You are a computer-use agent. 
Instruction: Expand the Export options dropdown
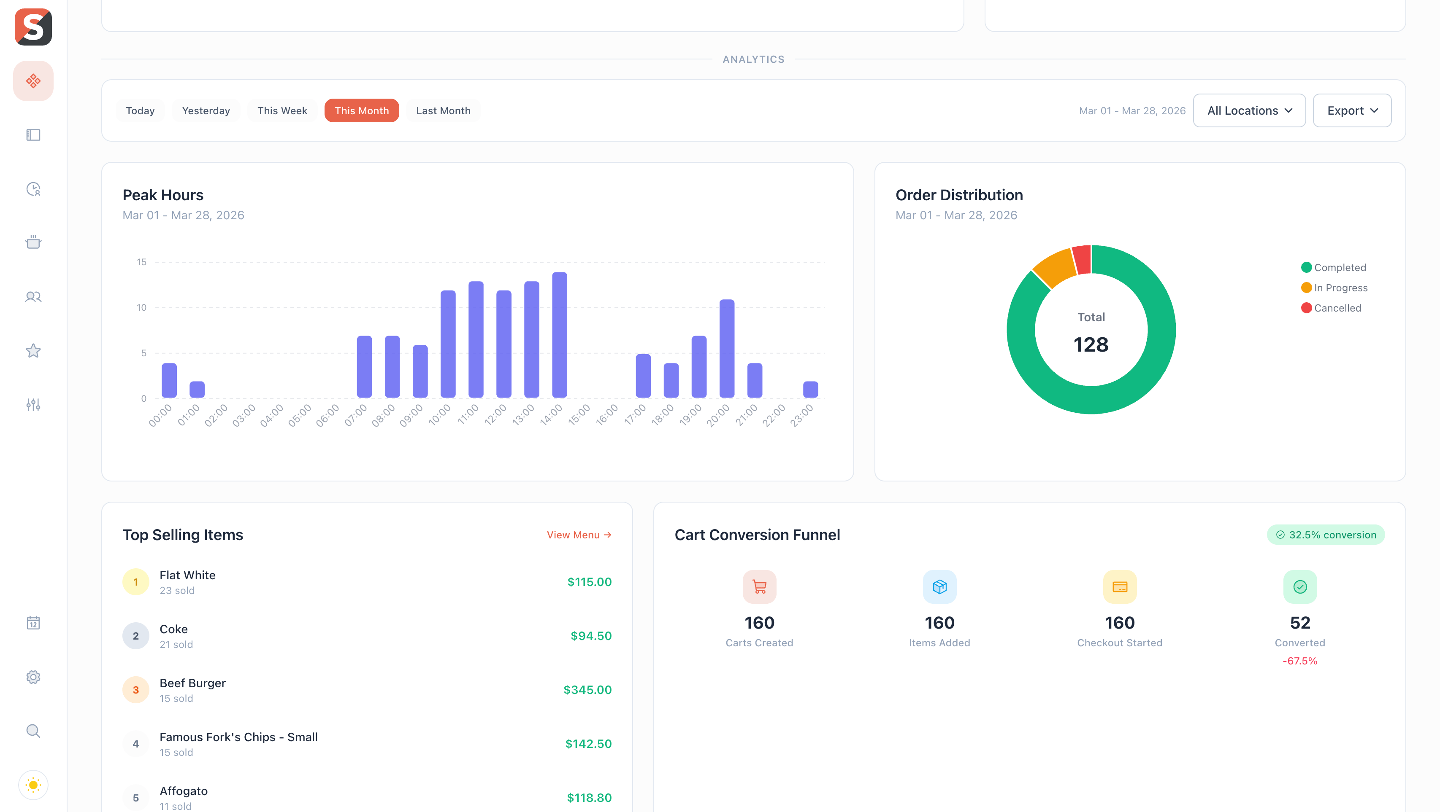click(x=1352, y=110)
